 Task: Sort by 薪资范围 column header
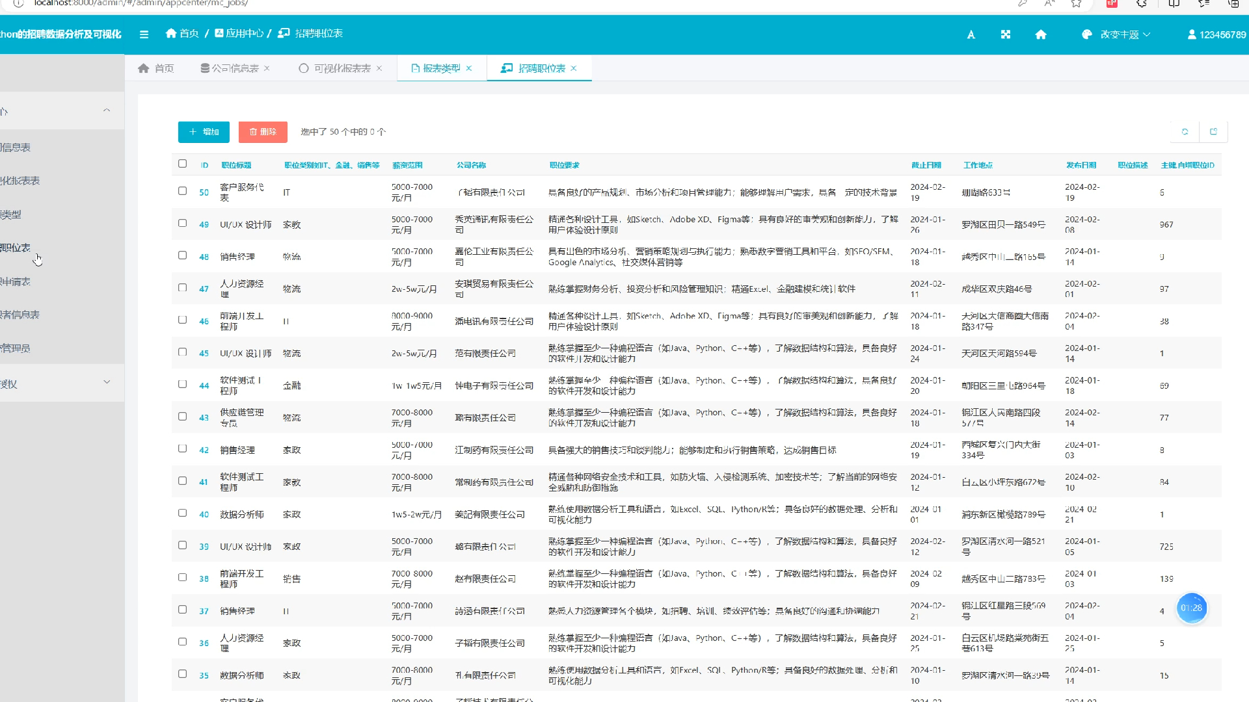407,165
